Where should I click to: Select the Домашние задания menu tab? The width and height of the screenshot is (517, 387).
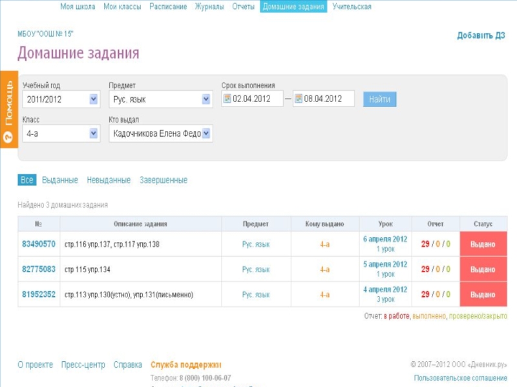coord(293,6)
